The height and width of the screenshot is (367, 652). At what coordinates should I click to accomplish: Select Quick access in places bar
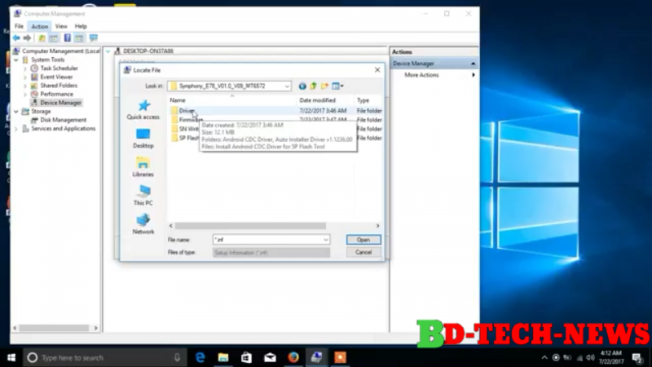[143, 110]
